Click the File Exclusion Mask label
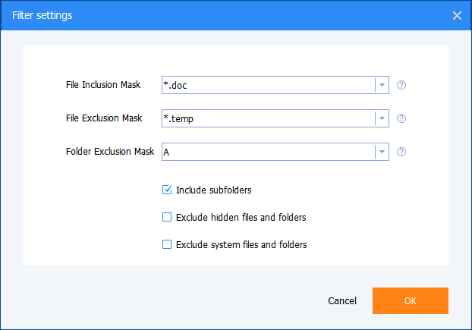 coord(104,118)
